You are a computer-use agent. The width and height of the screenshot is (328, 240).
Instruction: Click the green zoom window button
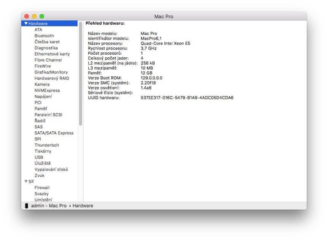point(42,16)
